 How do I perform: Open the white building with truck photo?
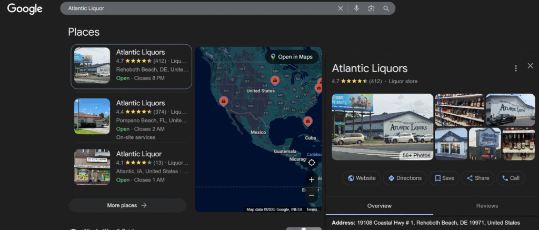click(510, 110)
